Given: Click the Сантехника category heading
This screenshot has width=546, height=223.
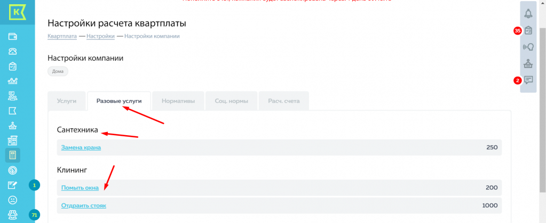Looking at the screenshot, I should (x=77, y=130).
